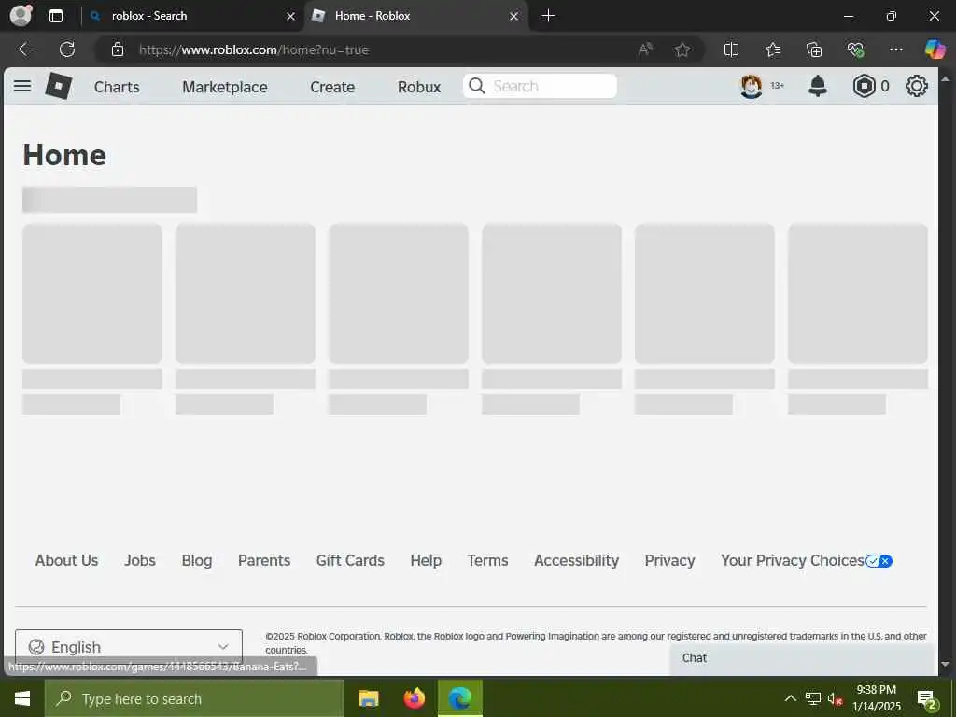Open the Charts page

117,87
